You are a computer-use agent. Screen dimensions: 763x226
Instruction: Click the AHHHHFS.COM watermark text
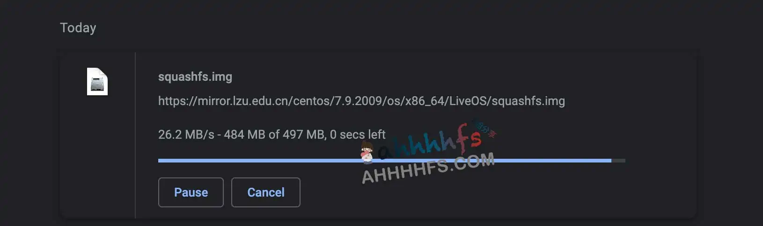pyautogui.click(x=428, y=169)
